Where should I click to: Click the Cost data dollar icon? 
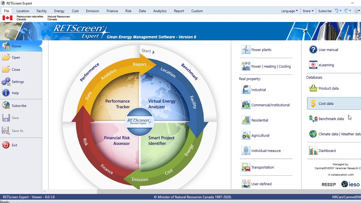point(313,103)
